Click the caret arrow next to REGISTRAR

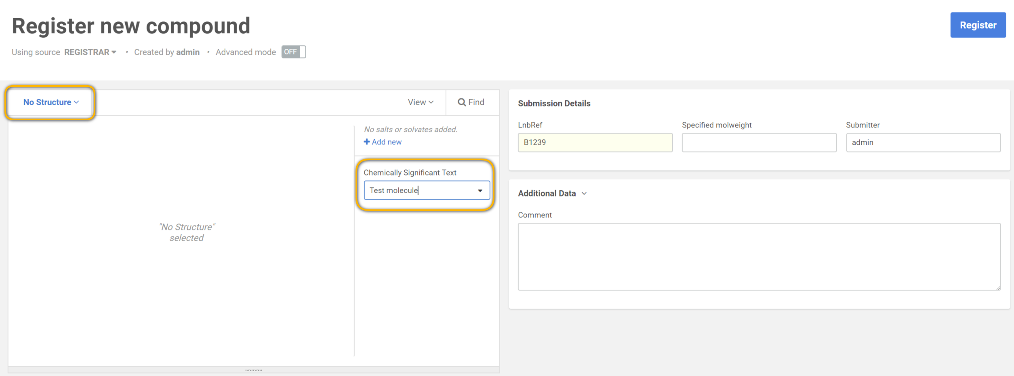[114, 52]
